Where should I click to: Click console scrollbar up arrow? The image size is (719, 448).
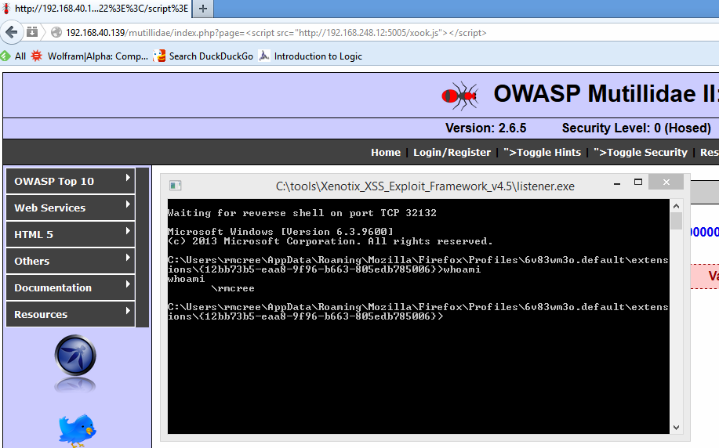(x=676, y=206)
